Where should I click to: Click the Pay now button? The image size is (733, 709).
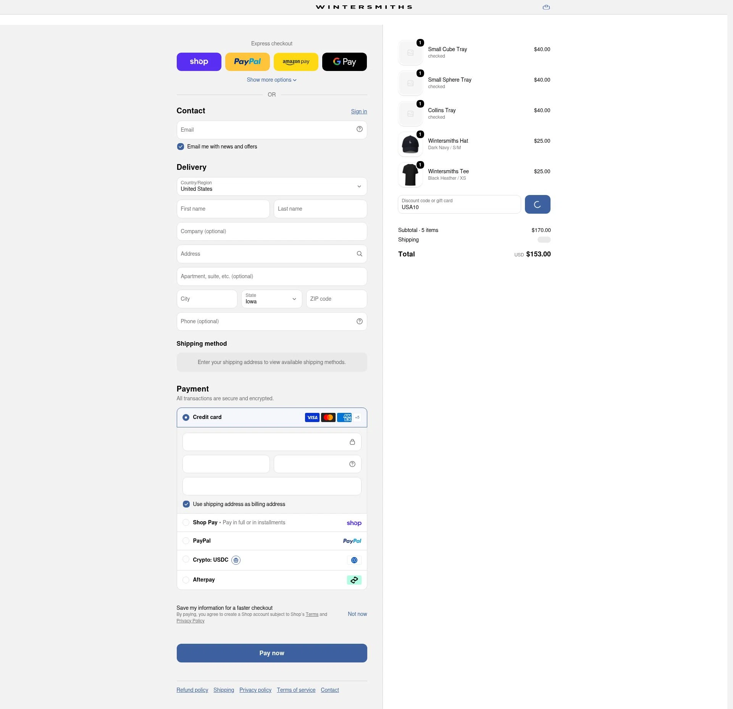pyautogui.click(x=272, y=653)
